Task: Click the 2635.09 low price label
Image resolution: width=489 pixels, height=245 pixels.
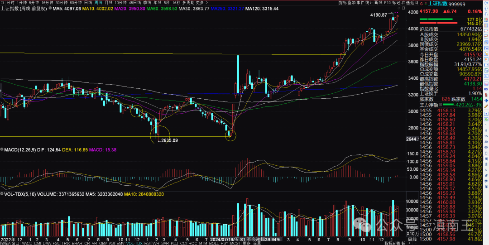Action: click(x=170, y=140)
